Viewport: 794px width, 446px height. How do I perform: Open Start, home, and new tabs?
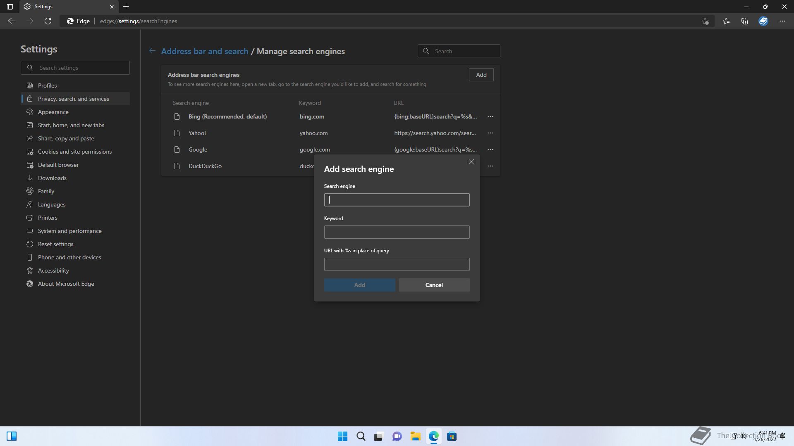[75, 125]
